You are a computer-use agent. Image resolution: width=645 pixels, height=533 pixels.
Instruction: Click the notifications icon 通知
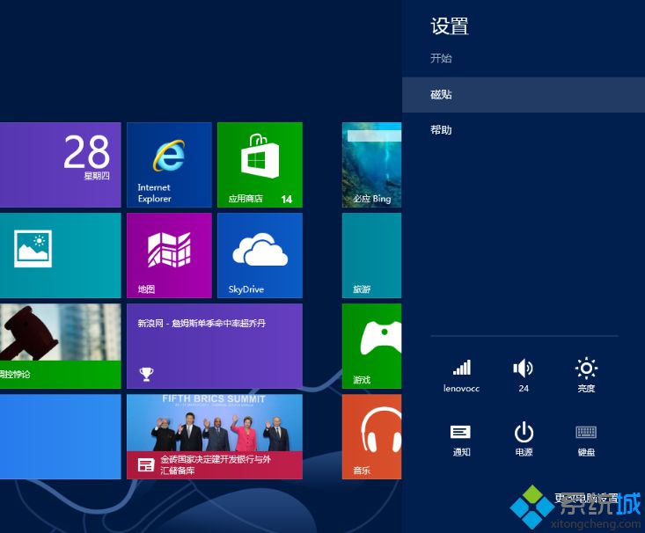[x=461, y=440]
